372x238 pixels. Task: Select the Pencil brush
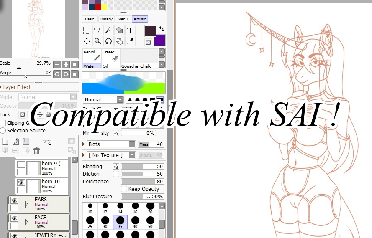click(x=92, y=56)
